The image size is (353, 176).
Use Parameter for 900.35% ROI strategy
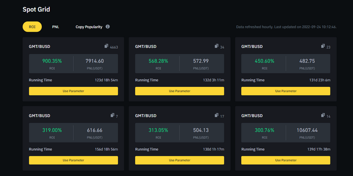(74, 91)
